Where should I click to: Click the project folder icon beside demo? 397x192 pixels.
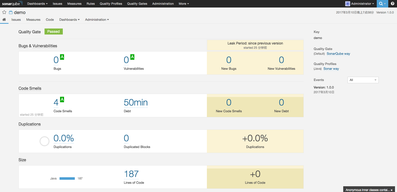pyautogui.click(x=11, y=12)
